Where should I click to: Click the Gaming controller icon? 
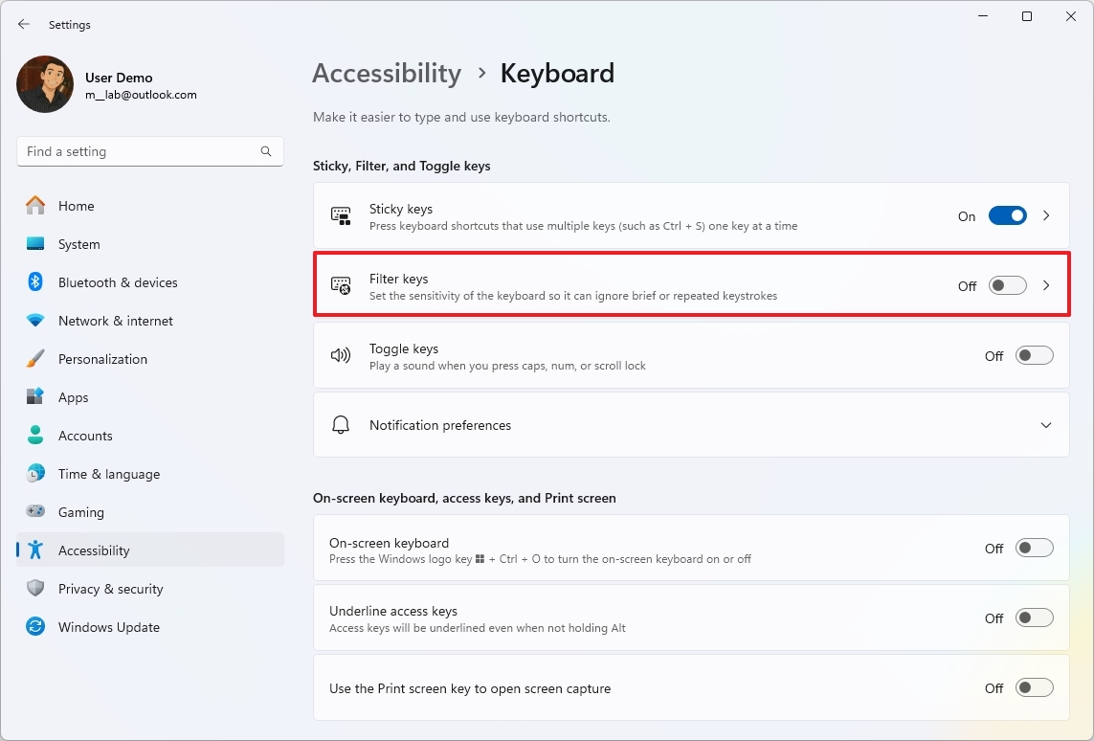(x=35, y=512)
